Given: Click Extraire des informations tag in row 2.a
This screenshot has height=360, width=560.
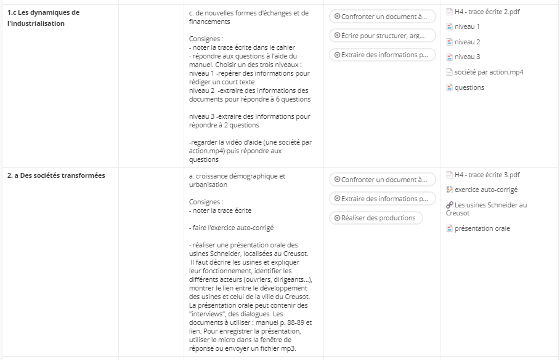Looking at the screenshot, I should point(382,199).
